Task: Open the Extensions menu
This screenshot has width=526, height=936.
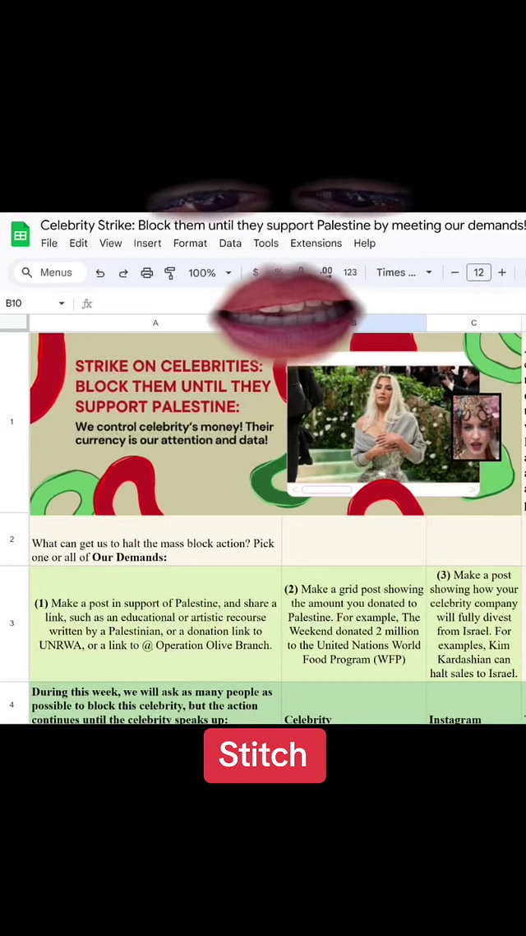Action: click(316, 243)
